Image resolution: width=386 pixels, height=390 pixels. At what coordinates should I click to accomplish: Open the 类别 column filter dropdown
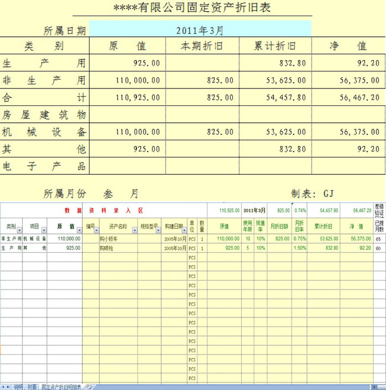20,230
